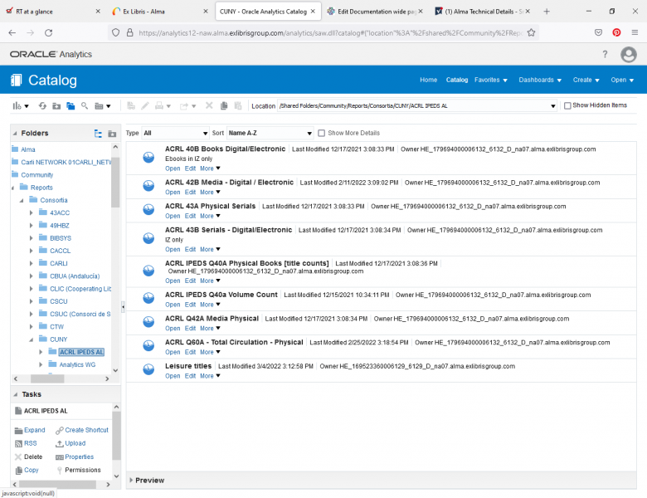Expand the 43ACC folder
This screenshot has height=498, width=647.
[x=31, y=212]
